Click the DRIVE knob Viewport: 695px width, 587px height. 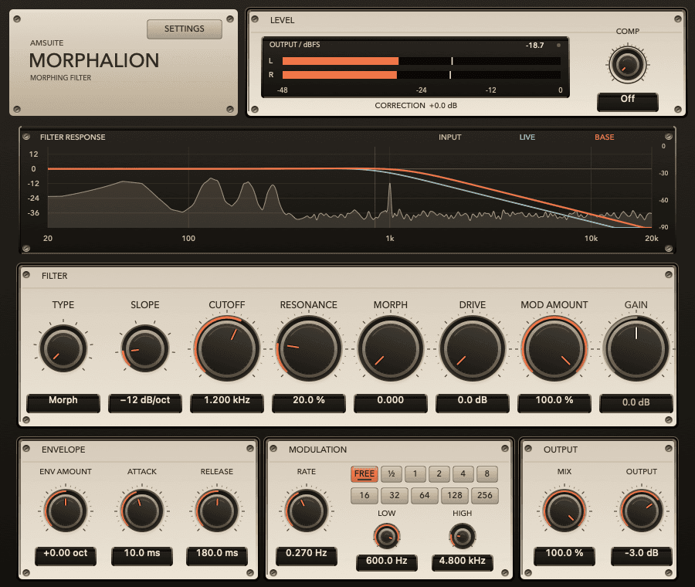[473, 348]
